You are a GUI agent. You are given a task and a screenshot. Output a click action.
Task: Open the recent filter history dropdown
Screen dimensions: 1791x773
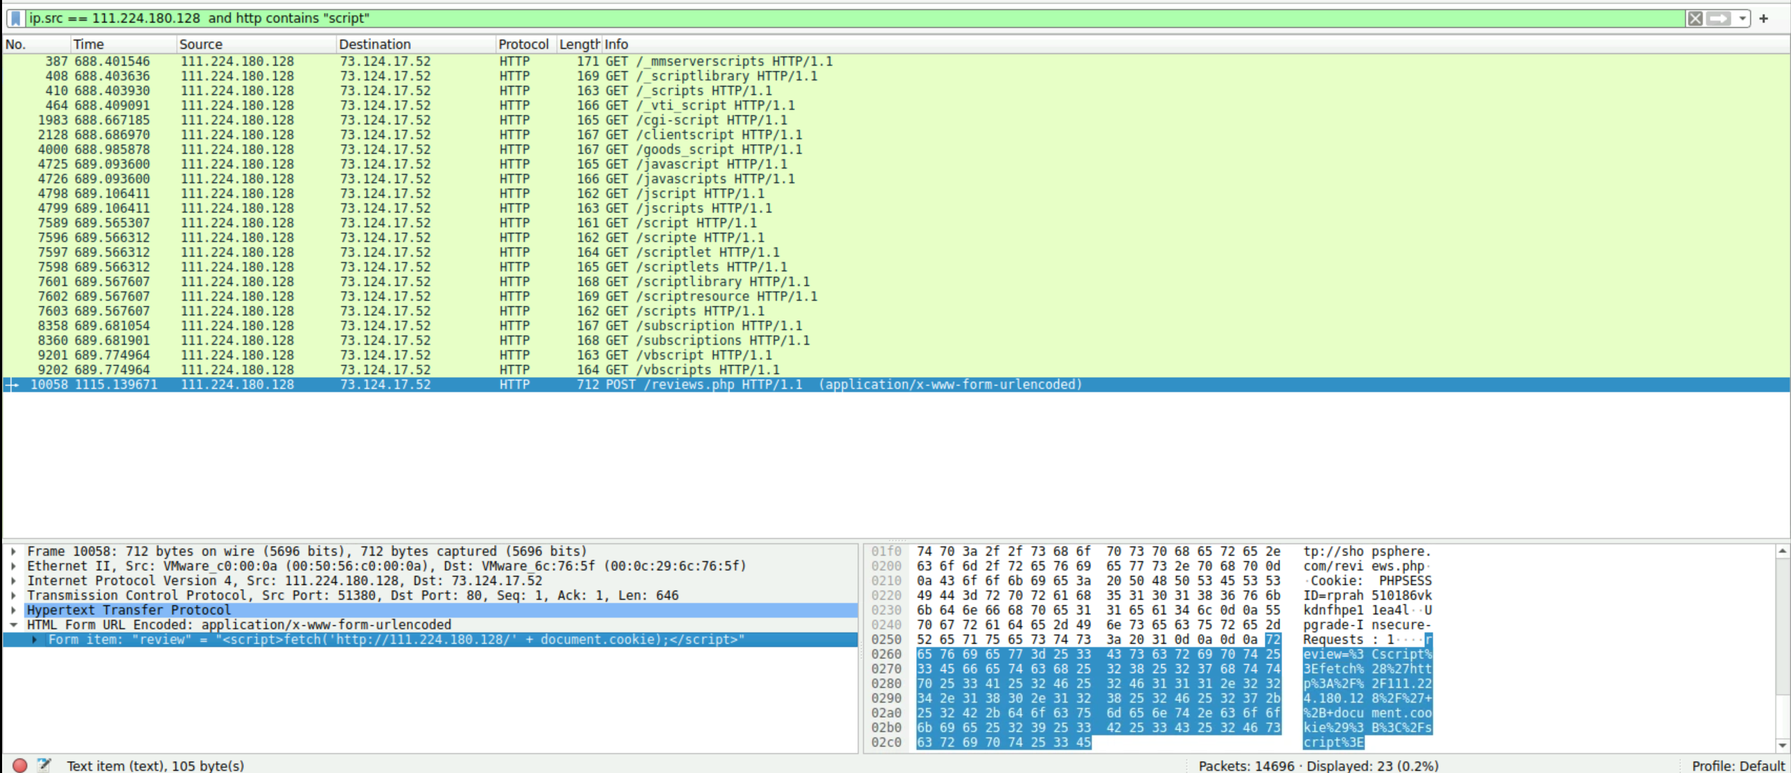tap(1742, 18)
